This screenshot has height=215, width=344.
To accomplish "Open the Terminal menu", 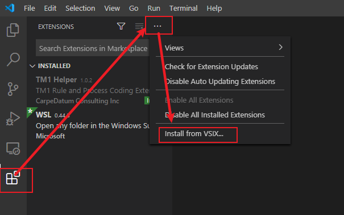I will pyautogui.click(x=184, y=9).
